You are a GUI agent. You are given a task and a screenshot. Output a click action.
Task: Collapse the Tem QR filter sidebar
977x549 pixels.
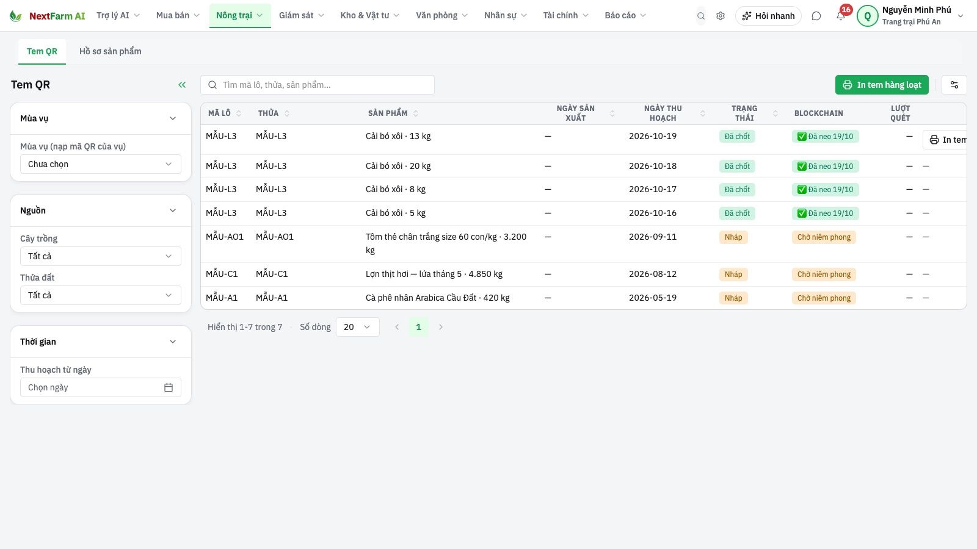(182, 85)
